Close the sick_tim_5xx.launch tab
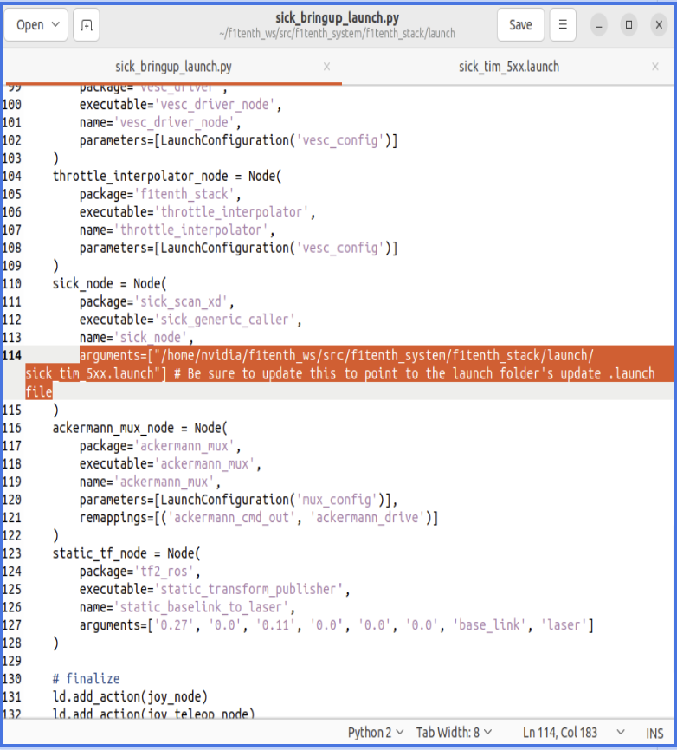 click(x=655, y=67)
